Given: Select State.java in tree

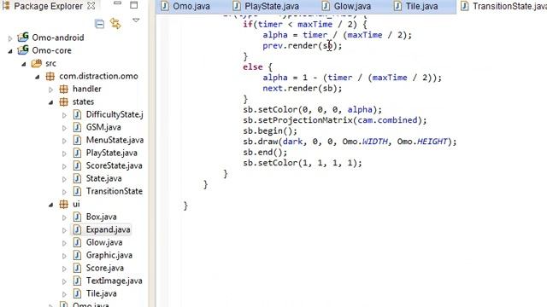Looking at the screenshot, I should click(x=104, y=178).
